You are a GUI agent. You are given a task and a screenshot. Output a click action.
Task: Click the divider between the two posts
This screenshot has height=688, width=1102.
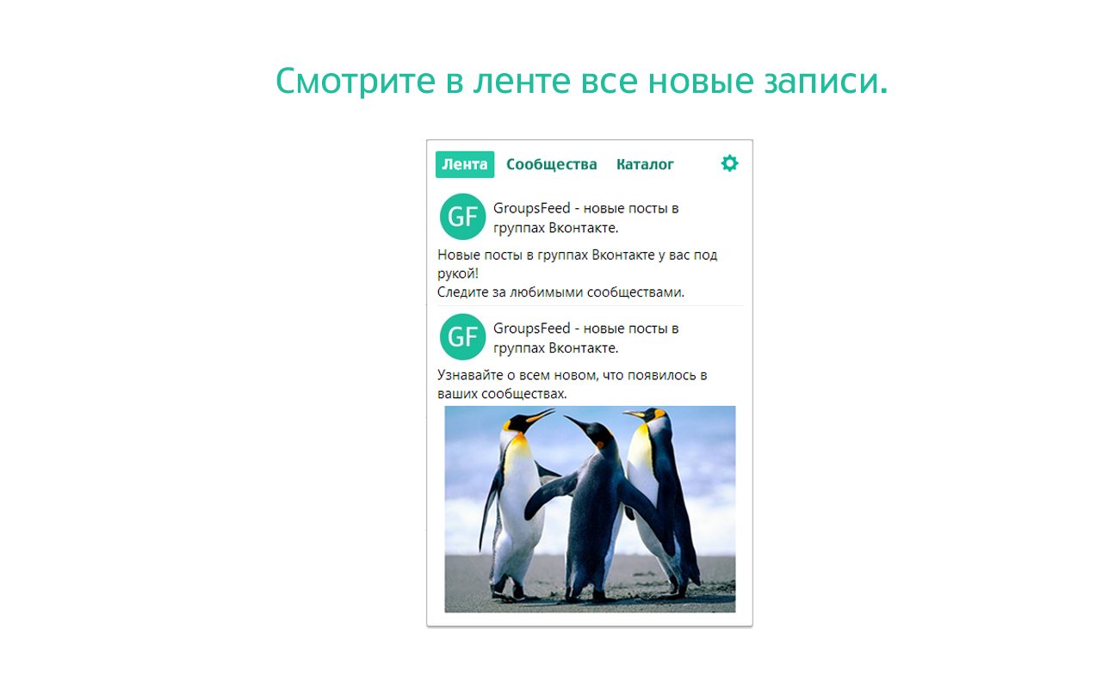590,305
